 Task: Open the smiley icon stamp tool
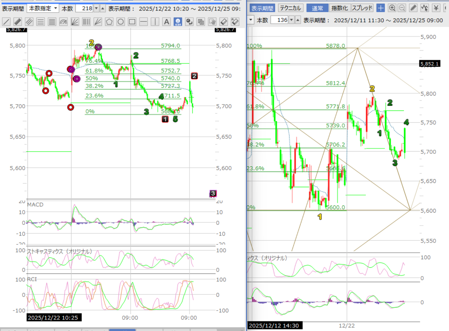pos(178,22)
